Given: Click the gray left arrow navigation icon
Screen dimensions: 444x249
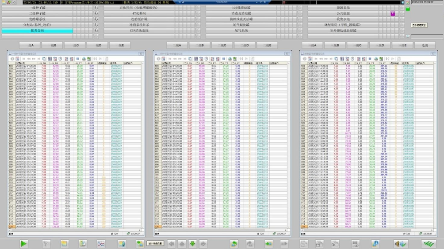Looking at the screenshot, I should [172, 244].
